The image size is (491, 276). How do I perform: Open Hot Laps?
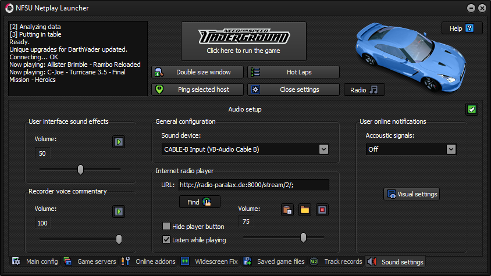tap(293, 72)
